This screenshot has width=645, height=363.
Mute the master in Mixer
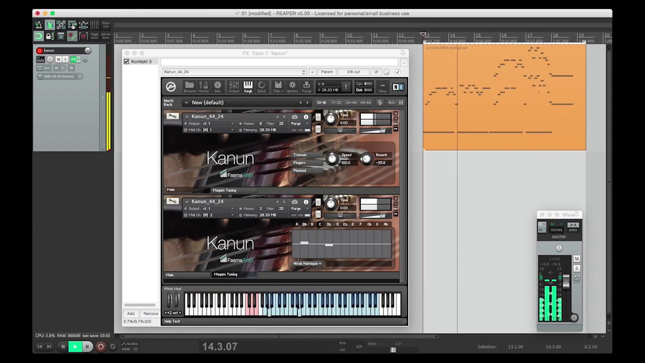coord(576,259)
